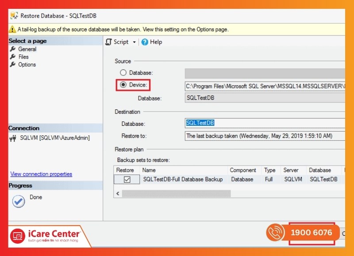Click the wrench icon next to Options
This screenshot has height=256, width=354.
click(x=13, y=64)
